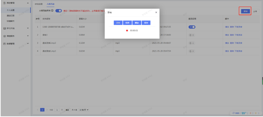Click the top-right 录制 page button
The image size is (263, 117).
(245, 11)
